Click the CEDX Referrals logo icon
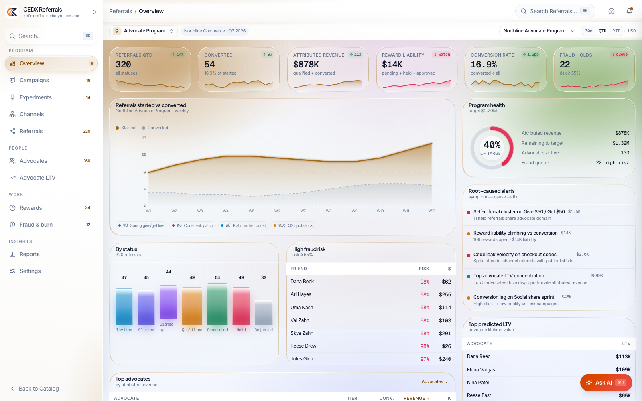The width and height of the screenshot is (642, 401). tap(12, 12)
